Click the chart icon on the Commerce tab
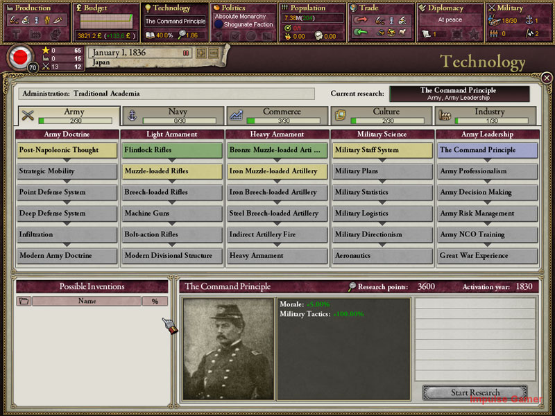The width and height of the screenshot is (555, 416). point(236,115)
